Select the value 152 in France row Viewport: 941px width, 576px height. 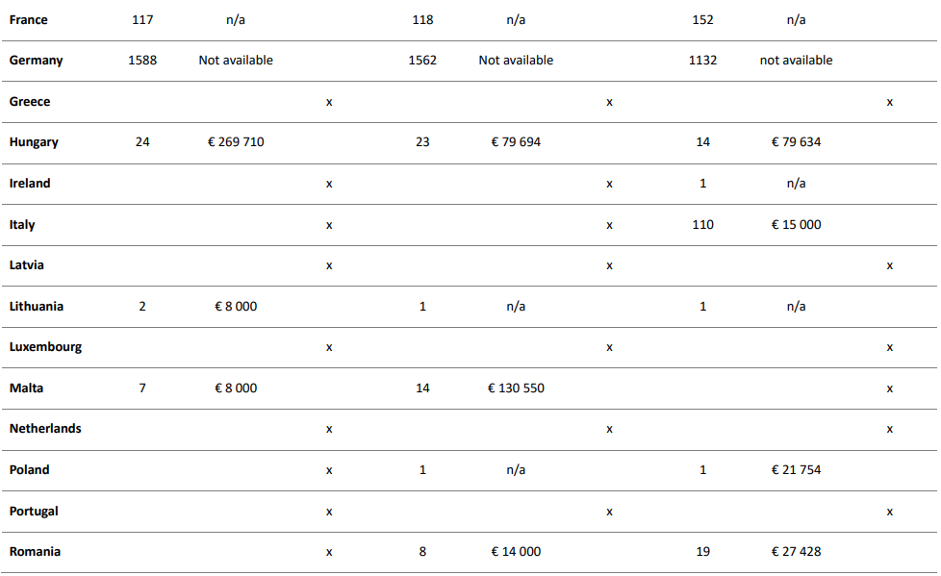click(703, 20)
